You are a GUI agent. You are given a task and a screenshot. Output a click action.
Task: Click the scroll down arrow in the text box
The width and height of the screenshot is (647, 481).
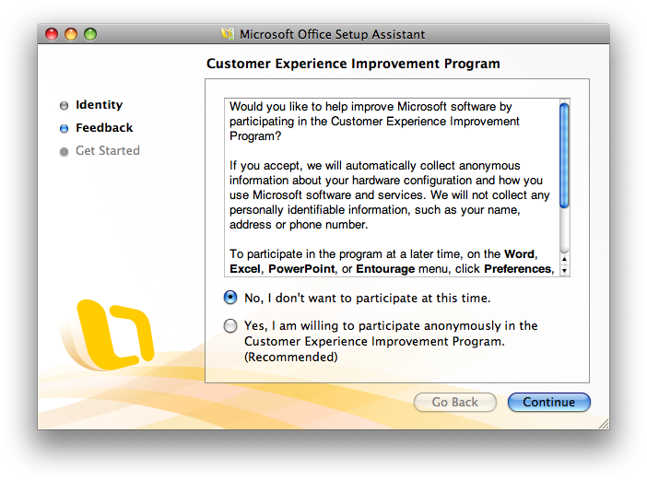(x=564, y=271)
